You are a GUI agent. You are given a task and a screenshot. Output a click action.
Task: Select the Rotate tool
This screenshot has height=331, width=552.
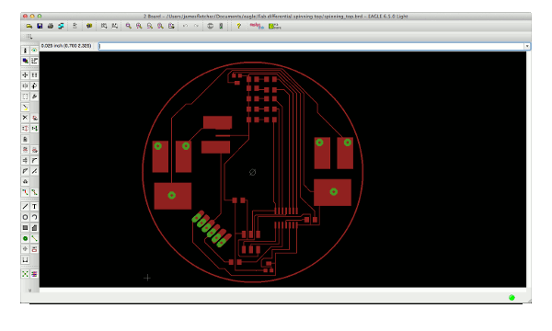(x=34, y=86)
